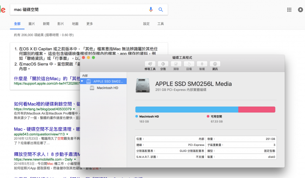Click the Info (資訊) toolbar icon
The image size is (305, 178).
click(x=215, y=64)
